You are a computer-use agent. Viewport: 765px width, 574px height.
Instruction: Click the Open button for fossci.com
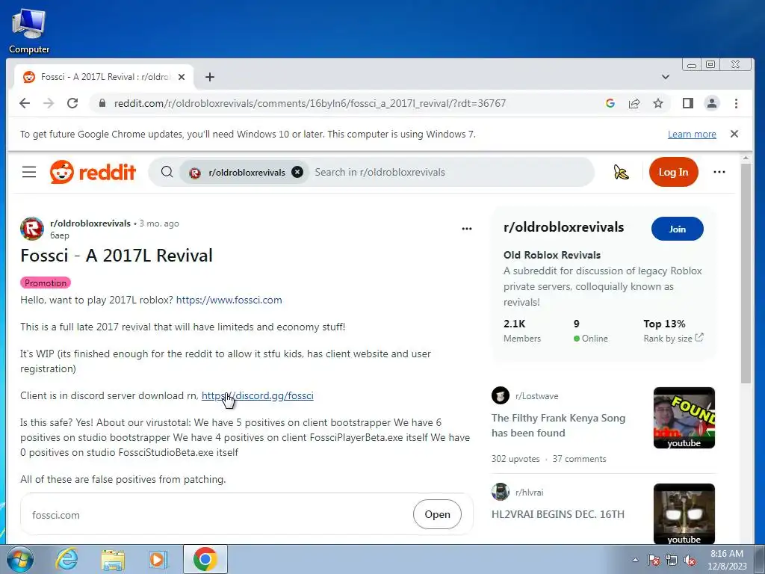(x=437, y=514)
